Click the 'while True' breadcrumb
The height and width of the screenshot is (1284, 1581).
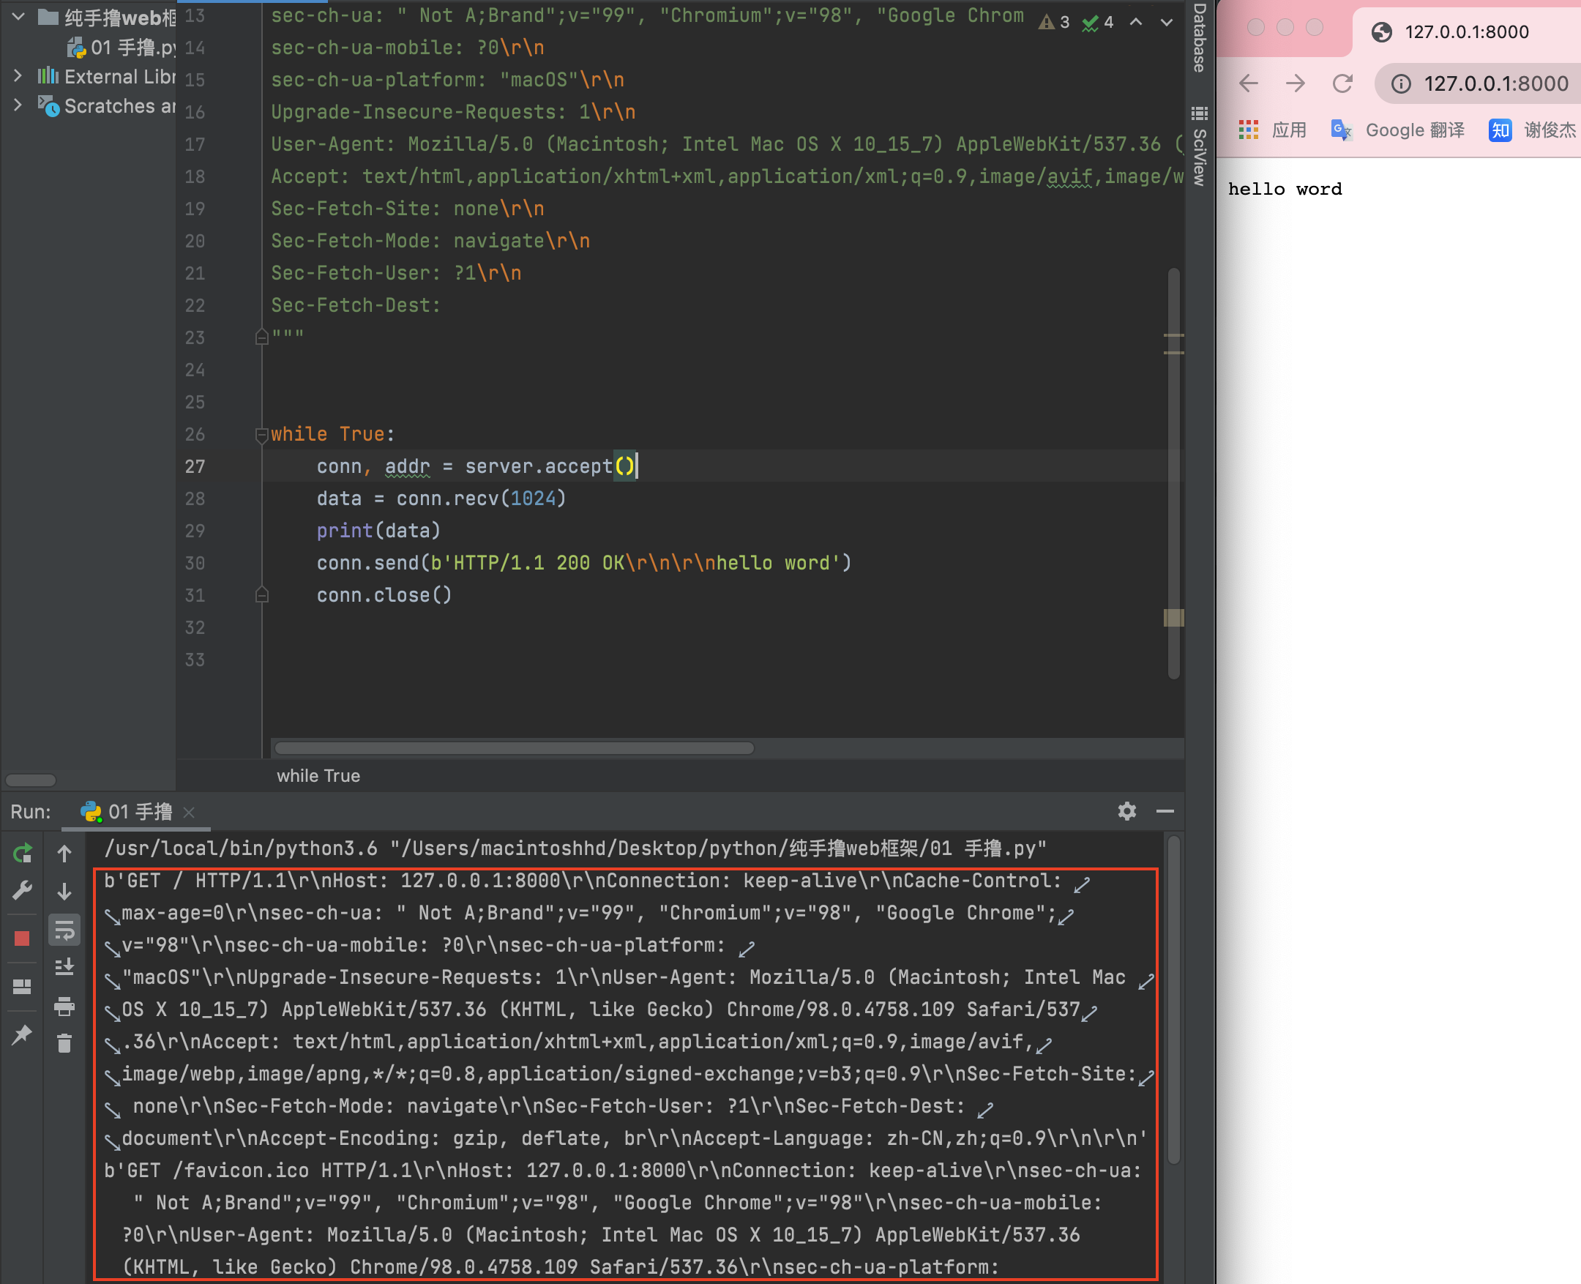[x=318, y=776]
